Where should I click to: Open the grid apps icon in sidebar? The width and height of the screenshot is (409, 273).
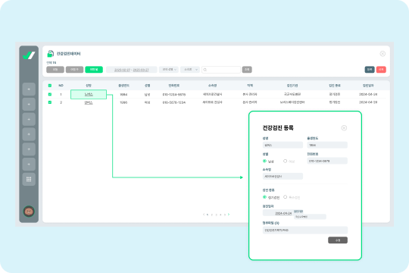coord(29,179)
